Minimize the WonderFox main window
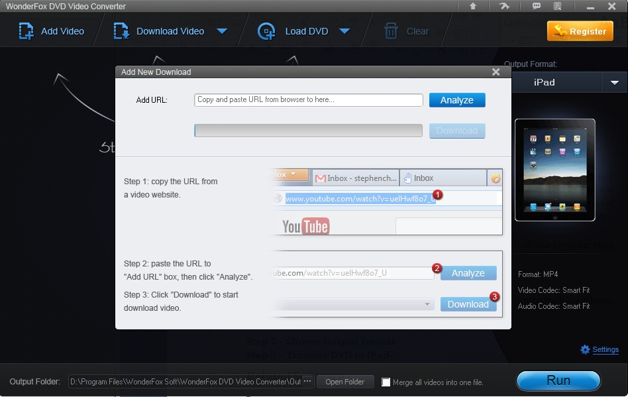This screenshot has width=628, height=397. (x=590, y=7)
